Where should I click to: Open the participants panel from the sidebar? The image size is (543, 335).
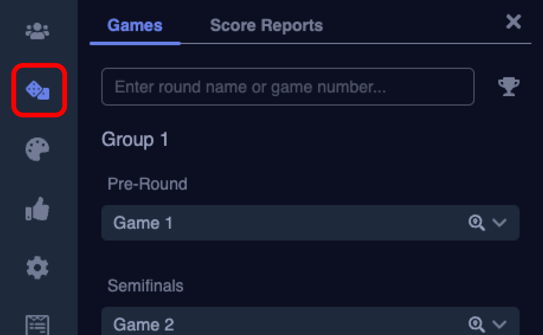click(37, 31)
